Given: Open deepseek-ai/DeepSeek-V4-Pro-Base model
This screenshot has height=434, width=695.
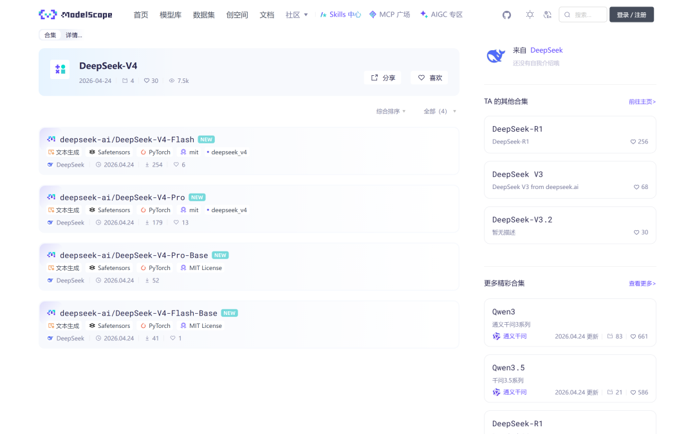Looking at the screenshot, I should click(x=134, y=255).
